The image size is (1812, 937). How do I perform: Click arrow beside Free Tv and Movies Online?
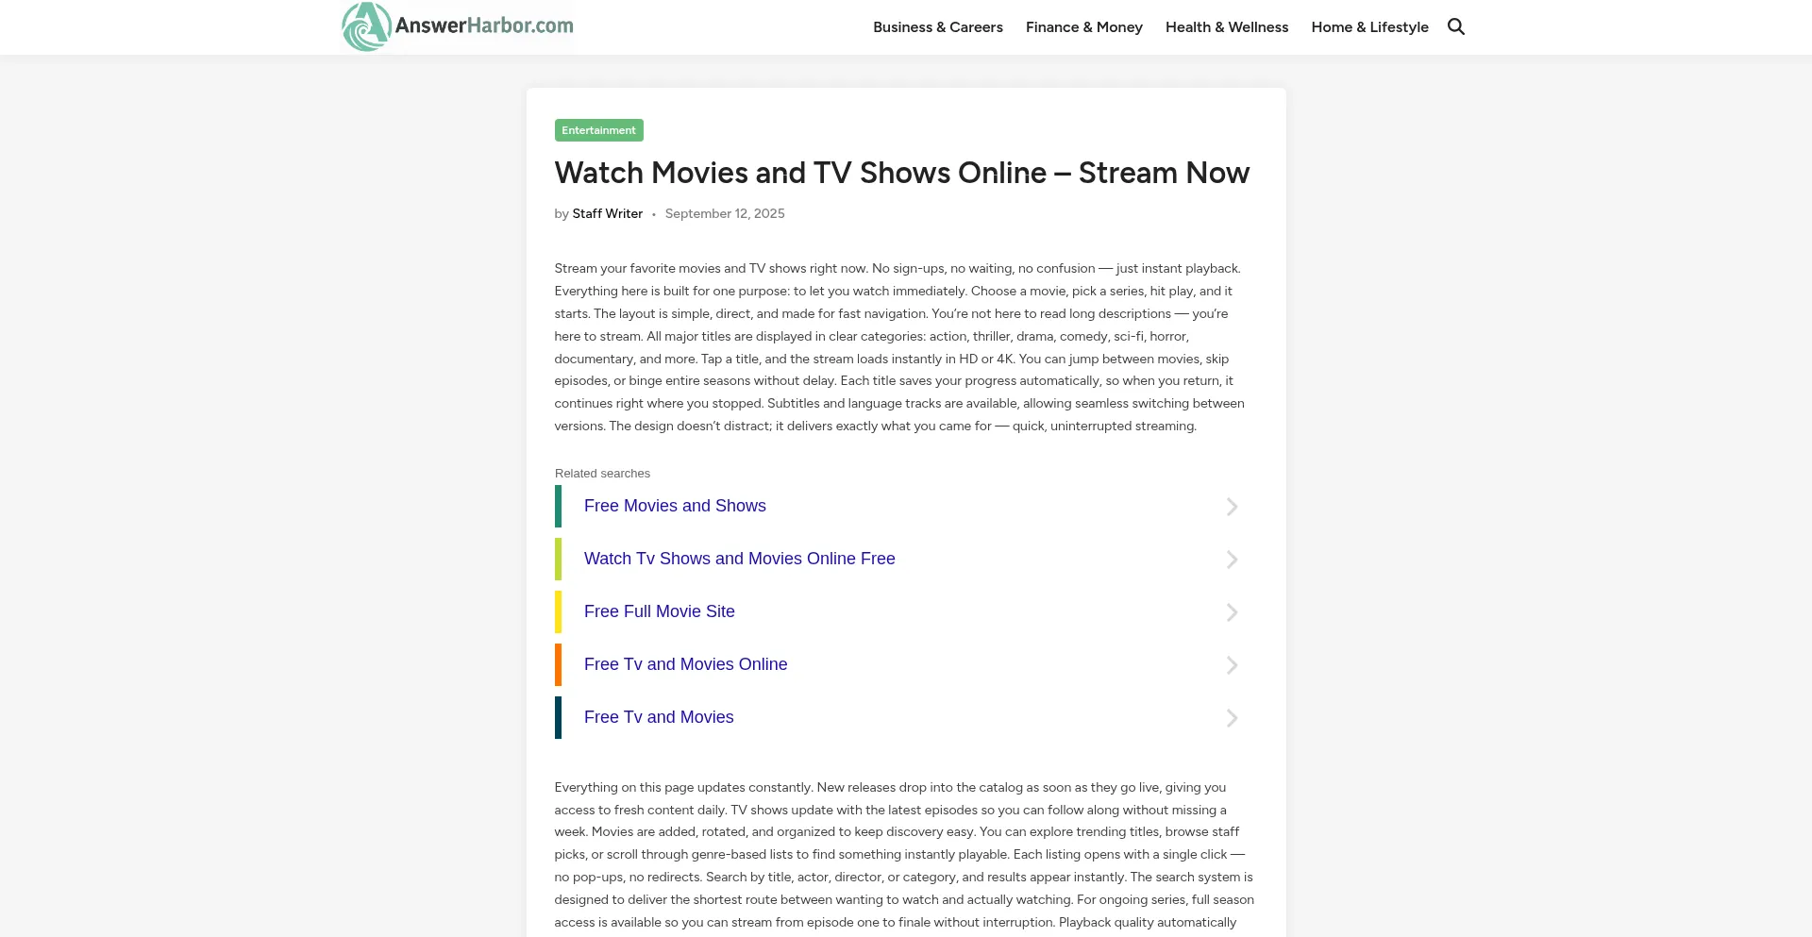click(x=1232, y=665)
